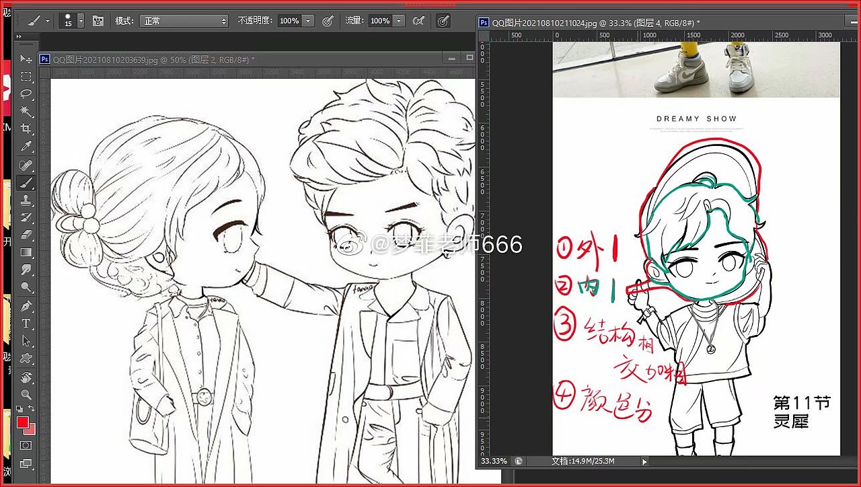
Task: Swap foreground and background colors
Action: 32,409
